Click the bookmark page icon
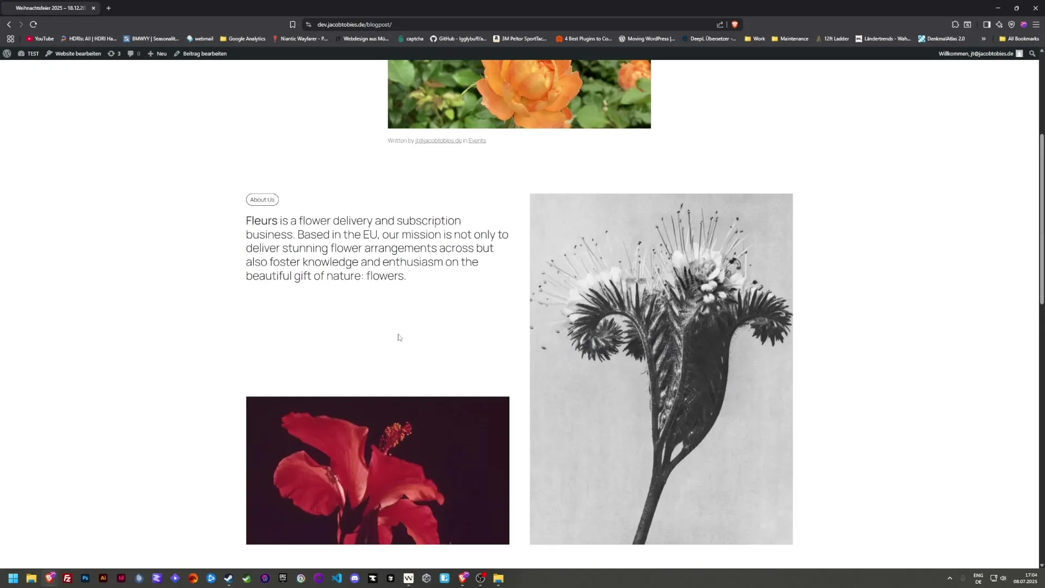 pyautogui.click(x=292, y=24)
